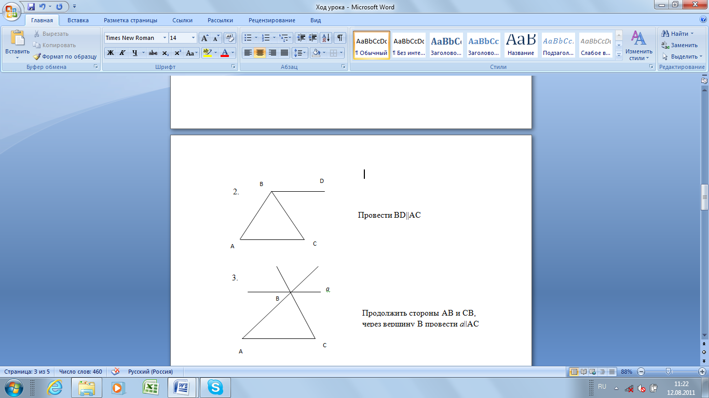Viewport: 709px width, 398px height.
Task: Open line spacing dropdown
Action: coord(301,53)
